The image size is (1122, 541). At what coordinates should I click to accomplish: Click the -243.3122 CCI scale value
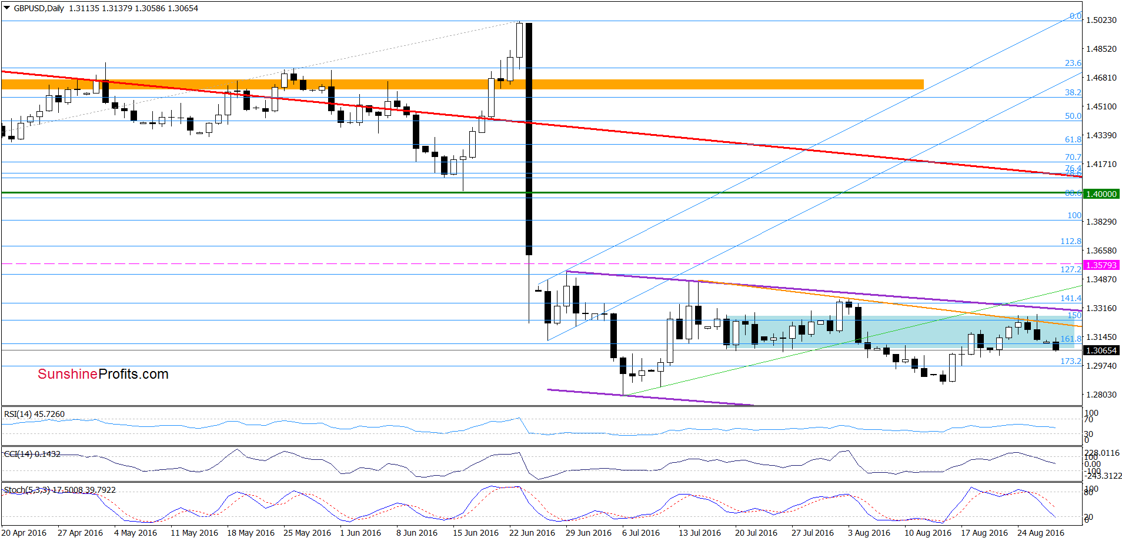click(x=1103, y=476)
